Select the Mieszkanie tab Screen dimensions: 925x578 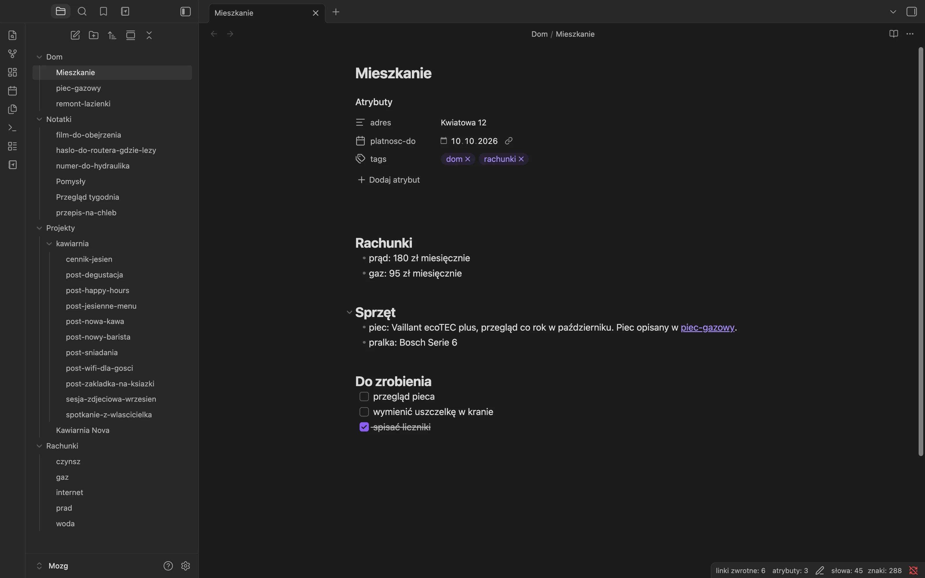coord(267,13)
